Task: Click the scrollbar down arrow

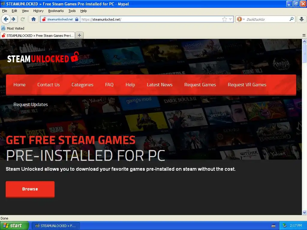Action: pyautogui.click(x=304, y=212)
